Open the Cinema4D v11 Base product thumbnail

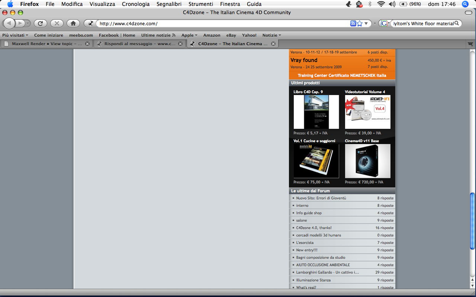[x=368, y=161]
